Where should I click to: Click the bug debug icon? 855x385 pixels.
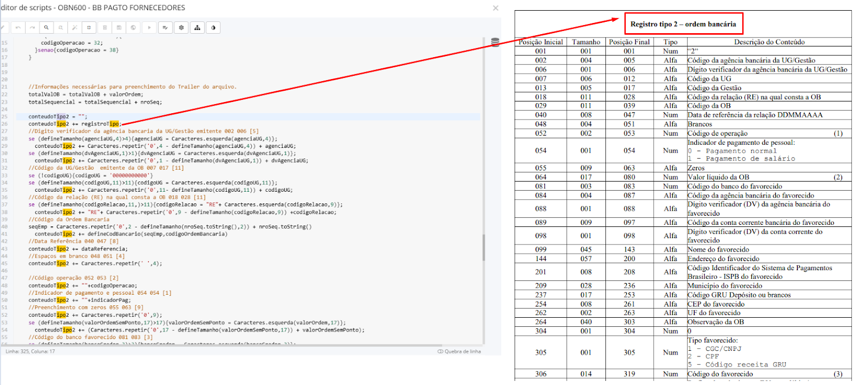click(x=182, y=28)
